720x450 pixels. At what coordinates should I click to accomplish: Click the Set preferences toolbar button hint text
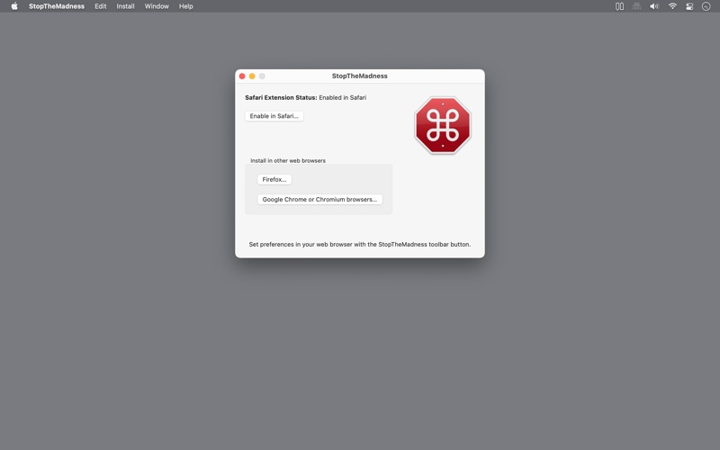pyautogui.click(x=359, y=244)
